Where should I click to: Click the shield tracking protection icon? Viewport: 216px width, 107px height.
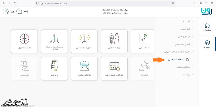(x=37, y=3)
